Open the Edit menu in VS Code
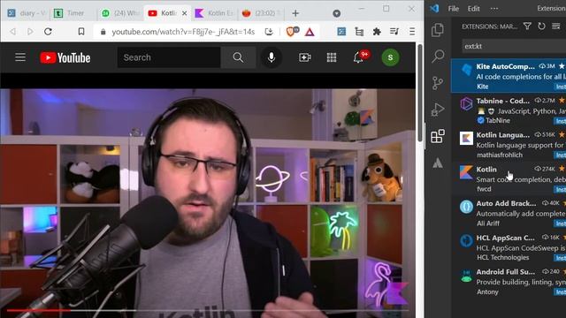566x318 pixels. click(x=474, y=8)
